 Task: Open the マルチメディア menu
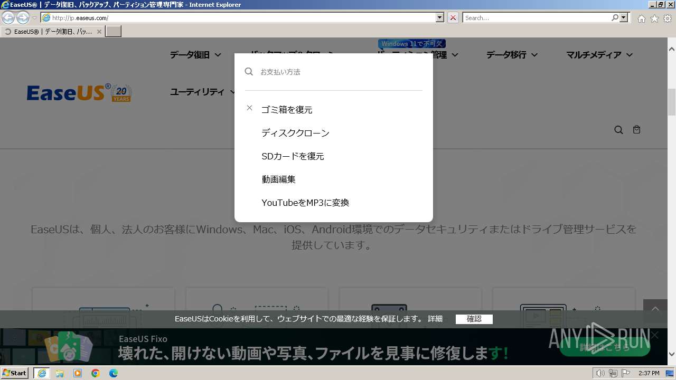(x=599, y=55)
